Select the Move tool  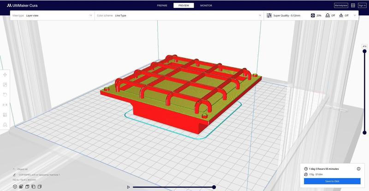point(5,75)
